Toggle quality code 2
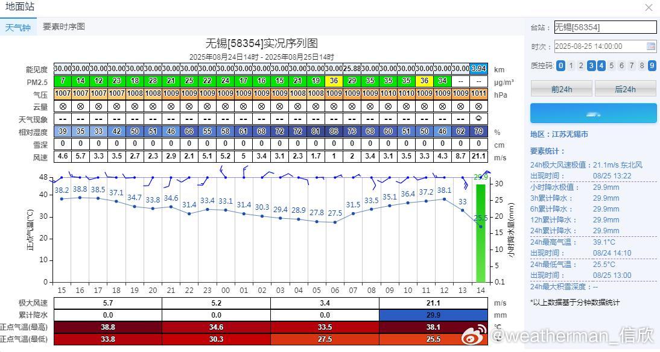Screen dimensions: 660x352 click(x=582, y=66)
